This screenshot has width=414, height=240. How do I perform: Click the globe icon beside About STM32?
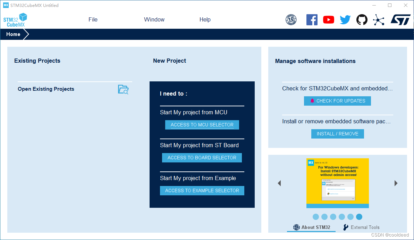tap(296, 227)
